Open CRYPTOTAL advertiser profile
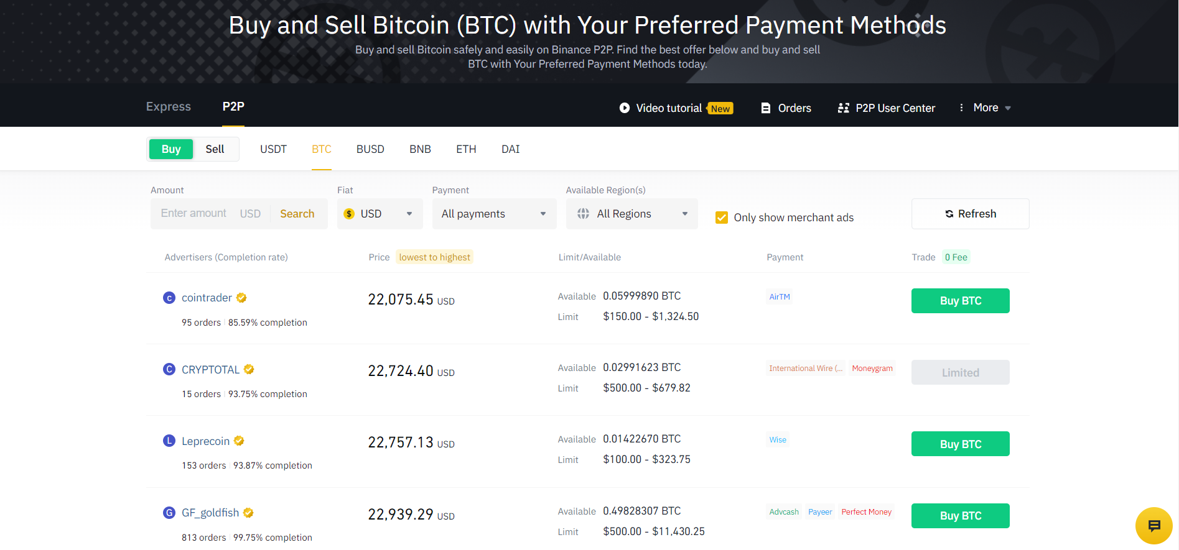 coord(210,370)
